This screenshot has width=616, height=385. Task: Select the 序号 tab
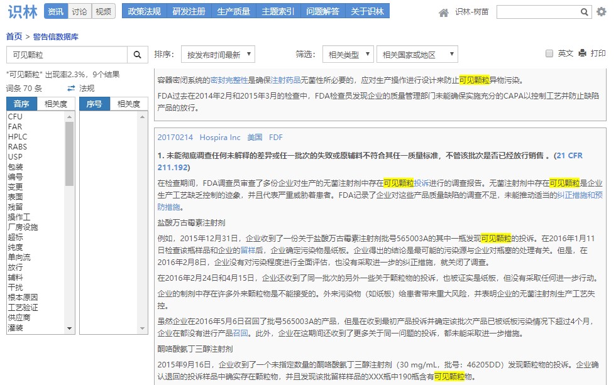coord(94,104)
